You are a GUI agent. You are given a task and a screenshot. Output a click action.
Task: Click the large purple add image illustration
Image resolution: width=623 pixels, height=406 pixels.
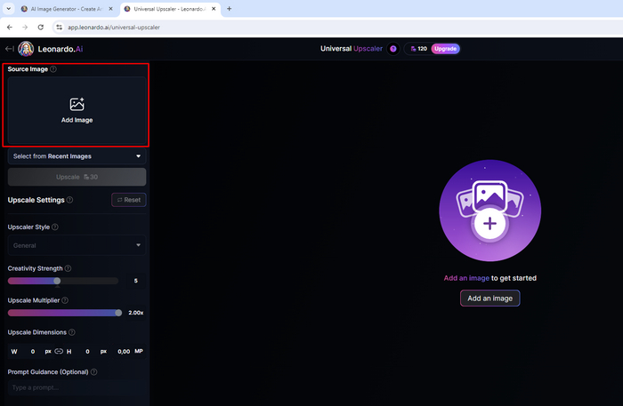489,211
